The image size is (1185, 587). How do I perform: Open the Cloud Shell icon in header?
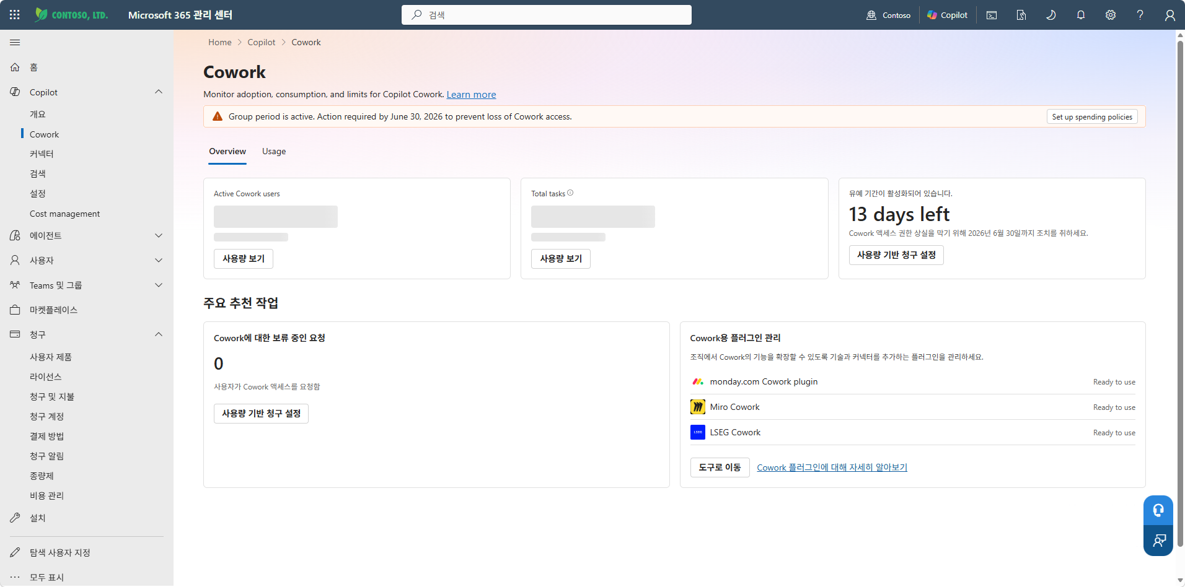992,15
